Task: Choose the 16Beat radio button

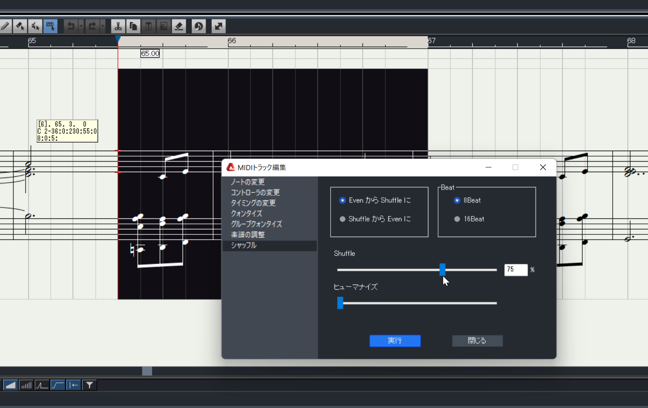Action: tap(469, 219)
